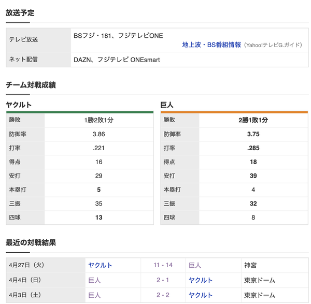
Task: Select the 放送予定 section heading
Action: click(x=20, y=13)
